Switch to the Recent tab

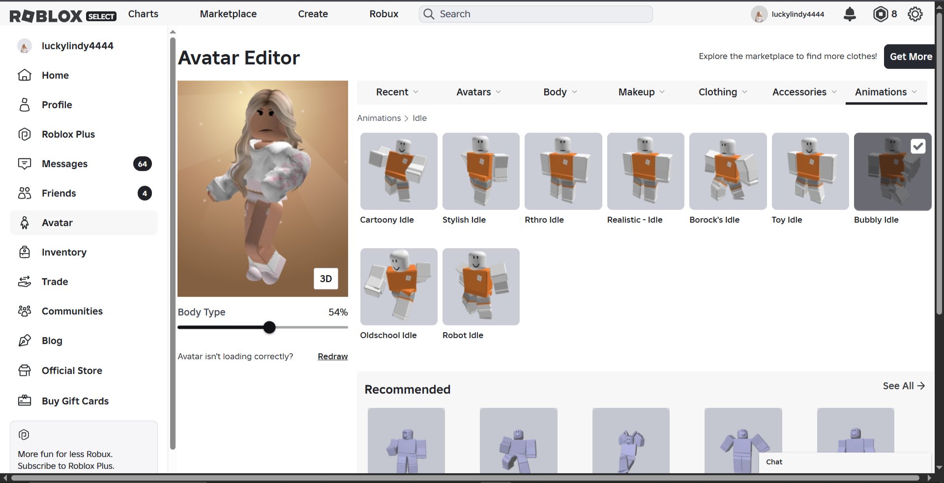397,92
